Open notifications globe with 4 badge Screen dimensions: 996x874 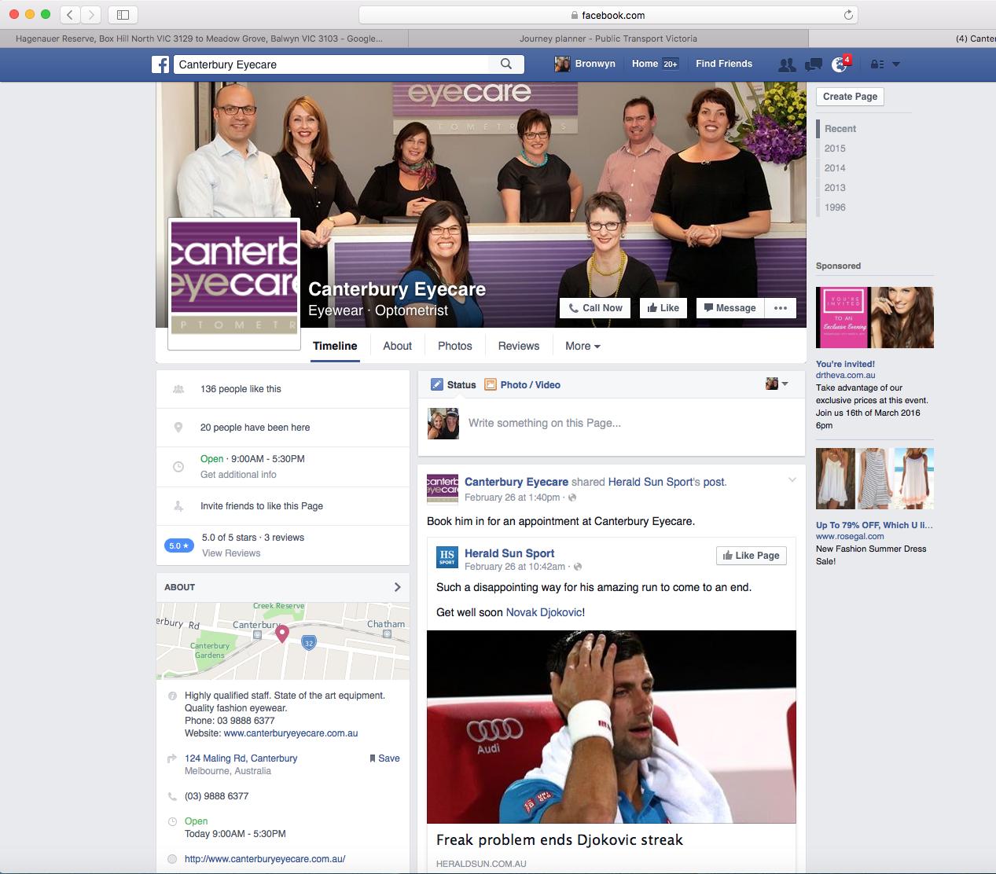click(840, 64)
